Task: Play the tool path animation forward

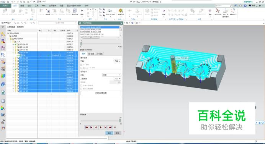Action: (101, 128)
